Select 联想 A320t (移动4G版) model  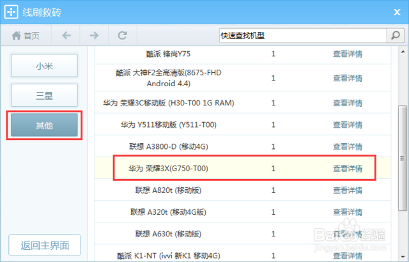(x=168, y=212)
